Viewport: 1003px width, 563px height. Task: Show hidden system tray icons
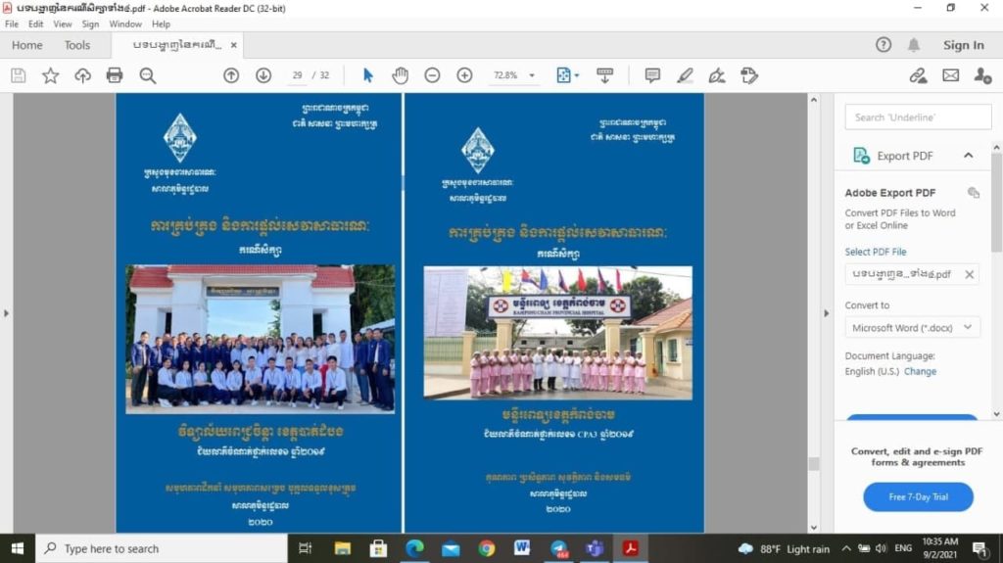pyautogui.click(x=845, y=548)
